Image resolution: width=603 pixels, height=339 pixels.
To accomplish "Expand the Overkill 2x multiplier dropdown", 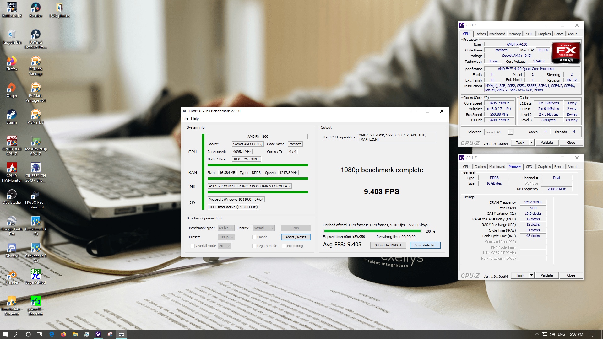I will (225, 246).
